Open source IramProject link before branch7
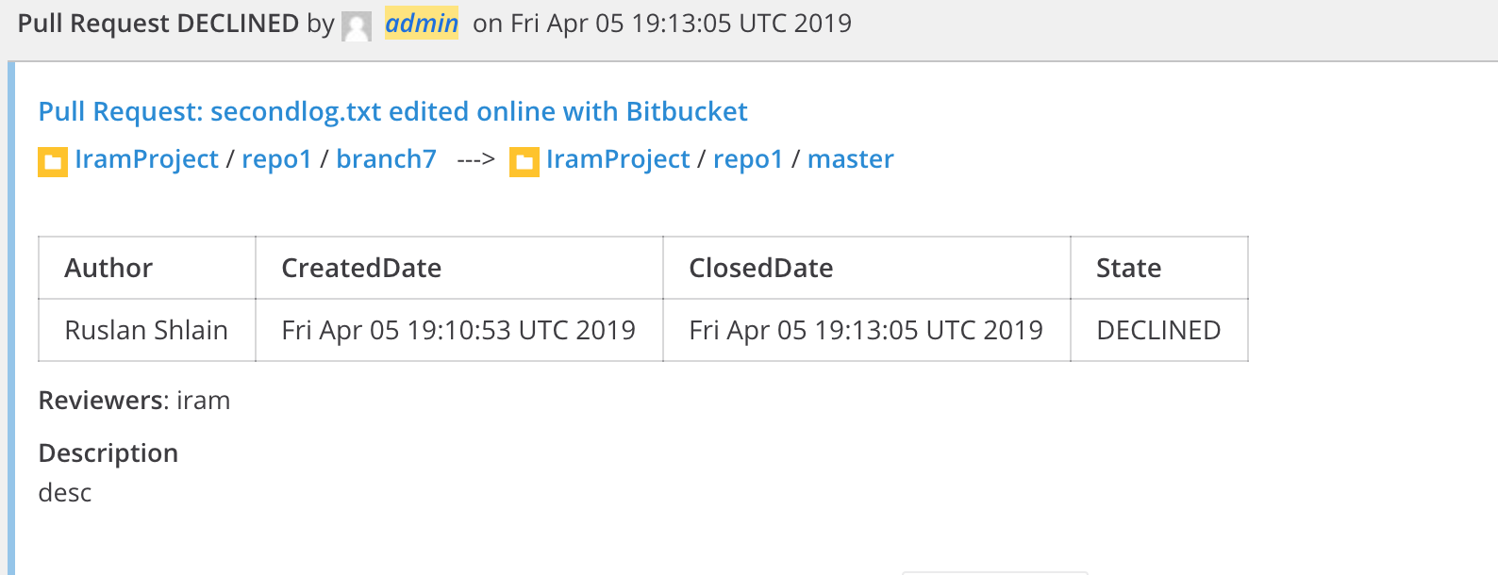The width and height of the screenshot is (1498, 575). 146,159
